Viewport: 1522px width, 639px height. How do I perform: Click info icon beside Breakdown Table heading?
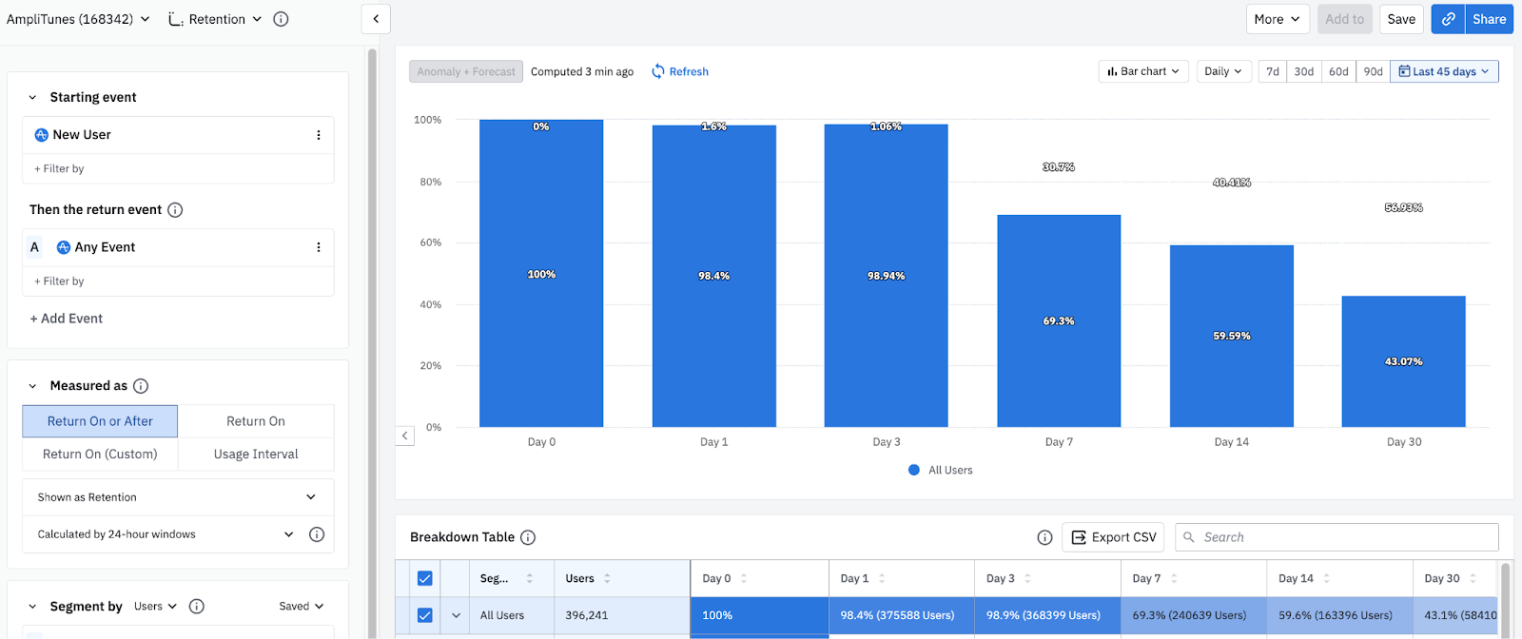point(528,537)
